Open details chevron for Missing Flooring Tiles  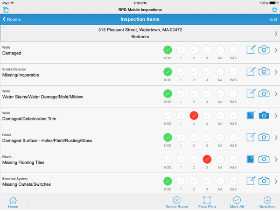(276, 160)
